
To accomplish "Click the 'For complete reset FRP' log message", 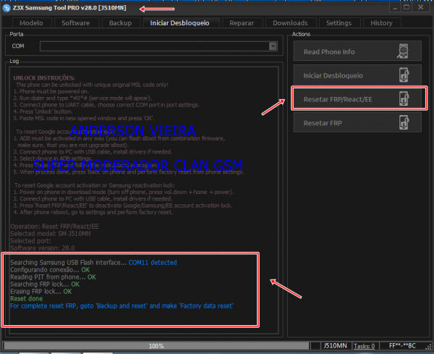I will point(122,305).
